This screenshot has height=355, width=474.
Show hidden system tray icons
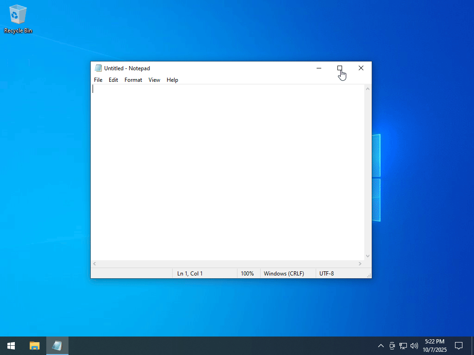pos(381,345)
